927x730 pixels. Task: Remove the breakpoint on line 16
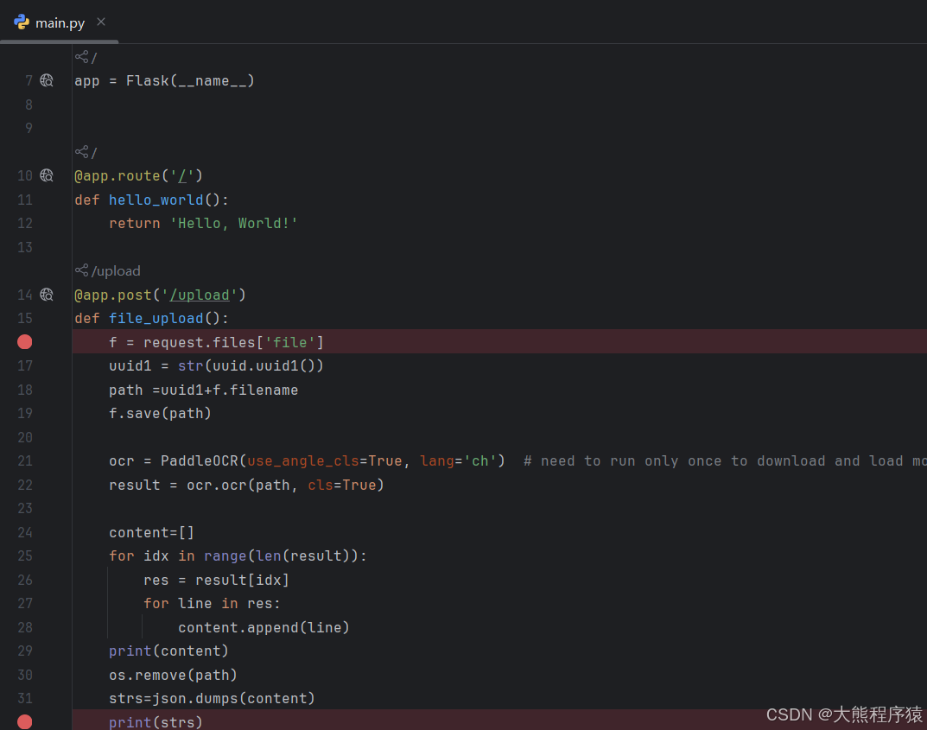pyautogui.click(x=24, y=341)
